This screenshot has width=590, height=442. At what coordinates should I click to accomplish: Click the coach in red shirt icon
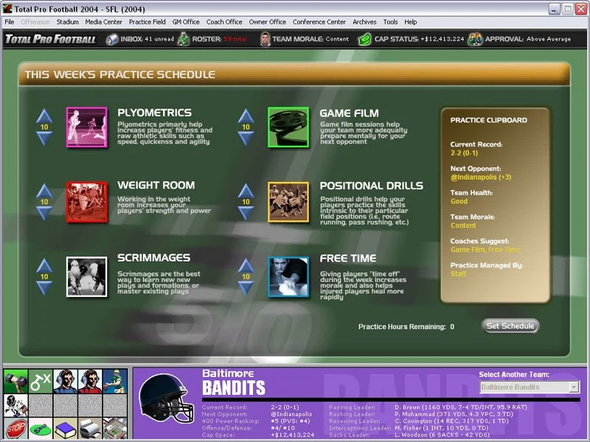pos(90,381)
